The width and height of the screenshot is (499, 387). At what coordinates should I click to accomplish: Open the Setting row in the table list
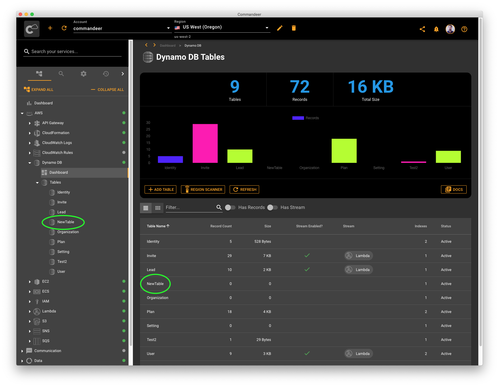coord(305,326)
